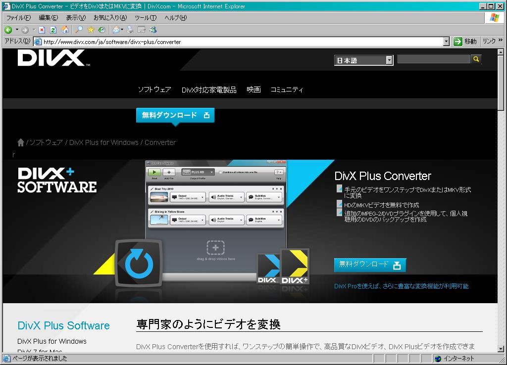Open the History icon

point(102,30)
